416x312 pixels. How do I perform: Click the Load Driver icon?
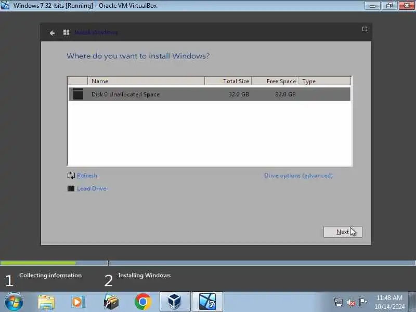pos(71,189)
